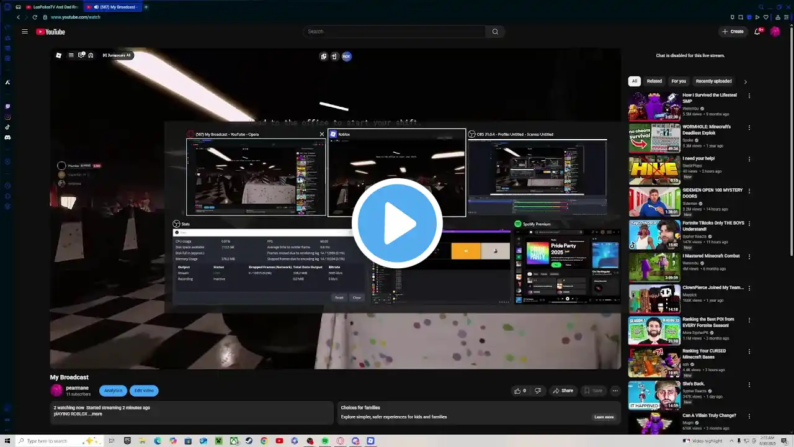Image resolution: width=794 pixels, height=447 pixels.
Task: Open options for She's Back video
Action: coord(749,384)
